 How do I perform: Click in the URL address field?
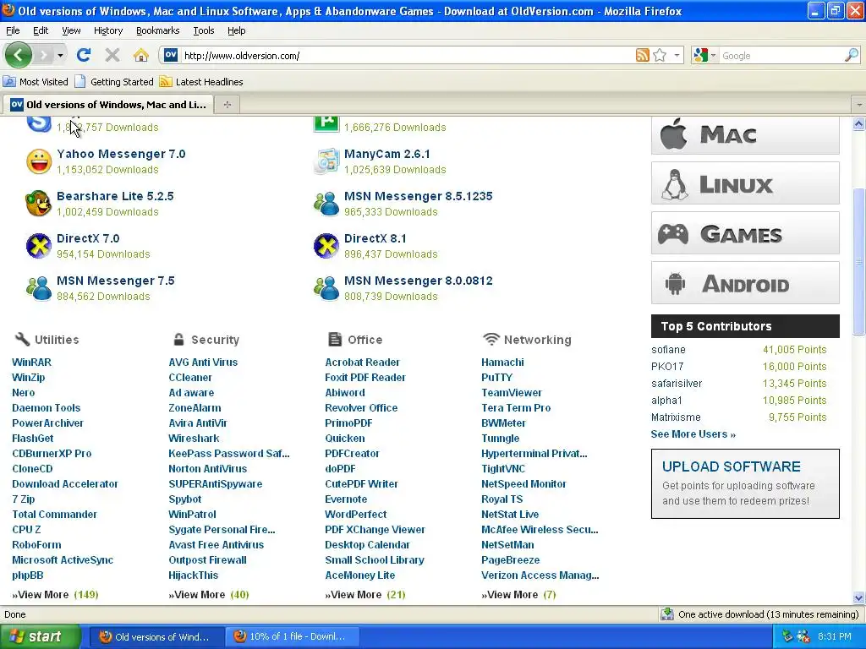pyautogui.click(x=406, y=55)
